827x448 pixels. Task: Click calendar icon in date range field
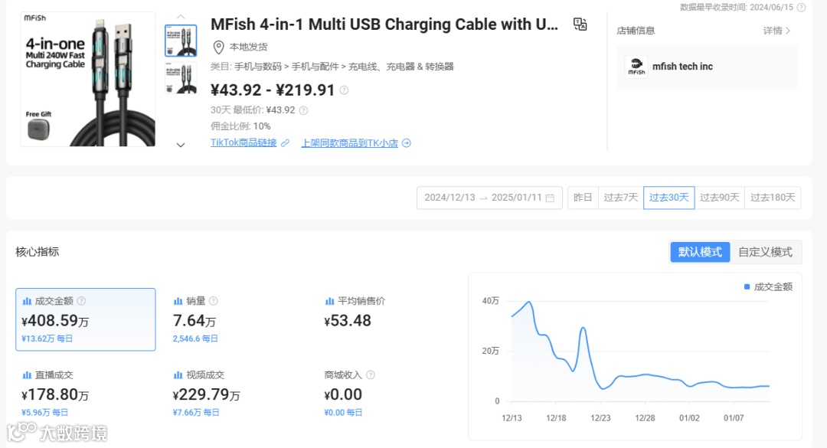550,198
